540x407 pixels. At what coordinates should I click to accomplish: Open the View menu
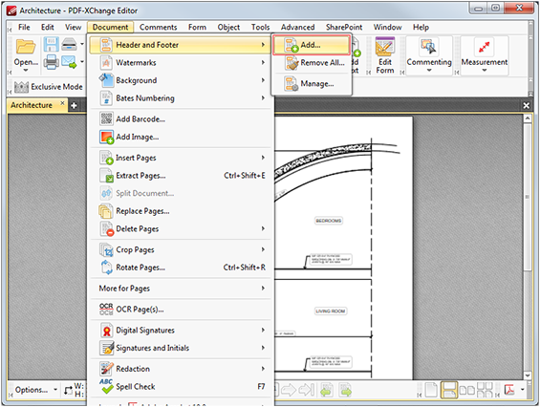[x=73, y=27]
